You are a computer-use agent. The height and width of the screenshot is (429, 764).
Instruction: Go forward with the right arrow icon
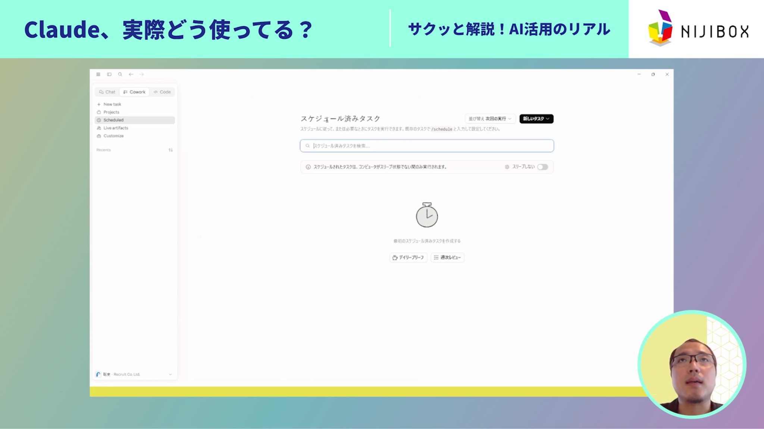142,74
